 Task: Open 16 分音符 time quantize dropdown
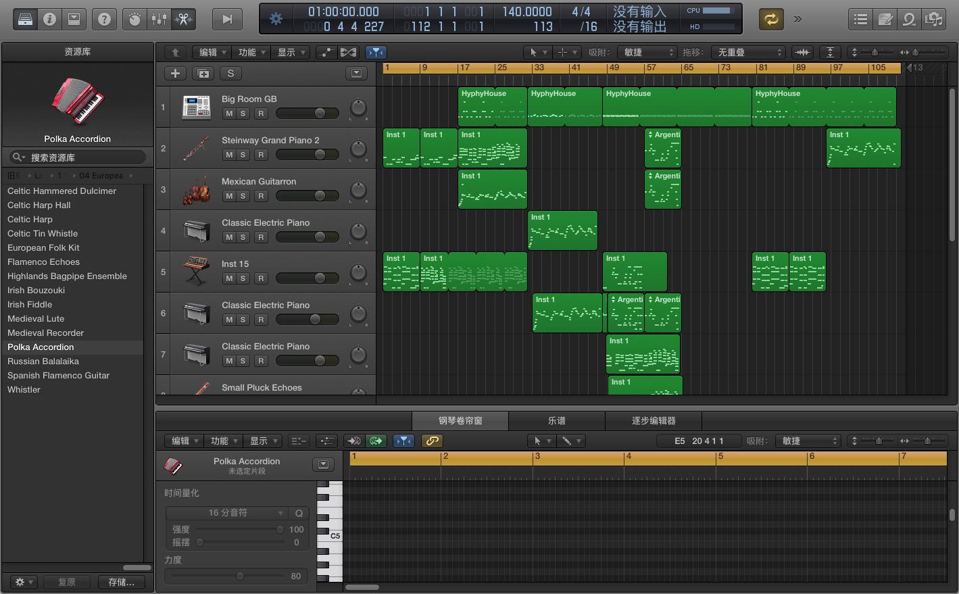pyautogui.click(x=227, y=513)
